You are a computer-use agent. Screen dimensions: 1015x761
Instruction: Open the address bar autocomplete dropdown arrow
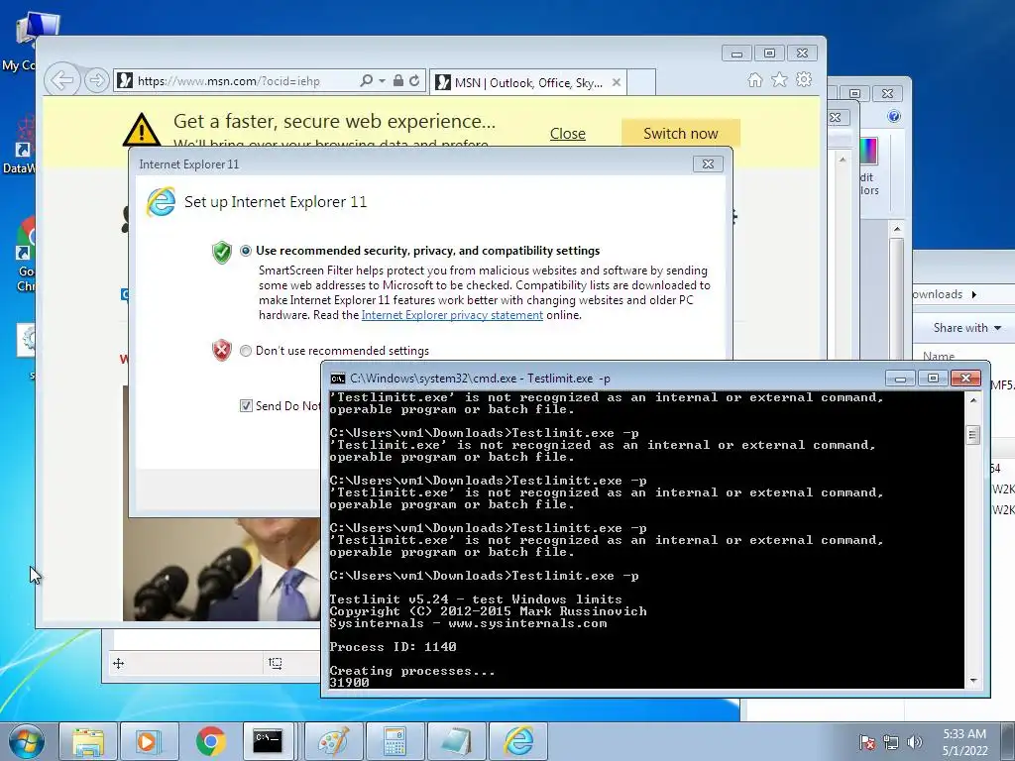[x=382, y=81]
